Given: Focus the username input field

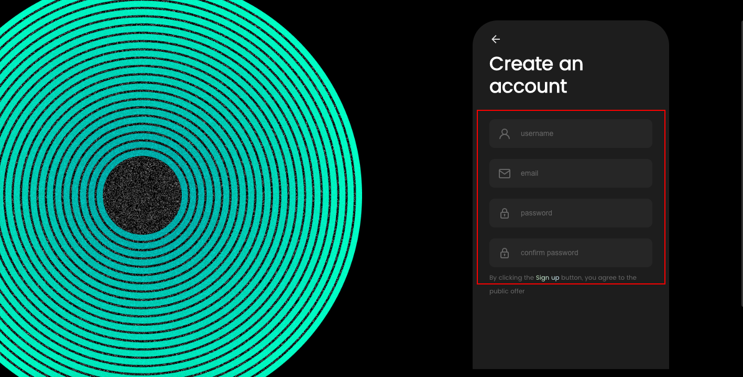Looking at the screenshot, I should tap(582, 134).
